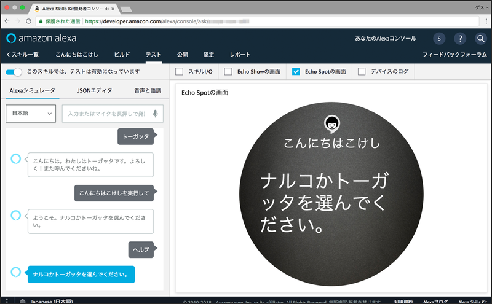Click the ようこそ Alexa response bubble

[90, 221]
